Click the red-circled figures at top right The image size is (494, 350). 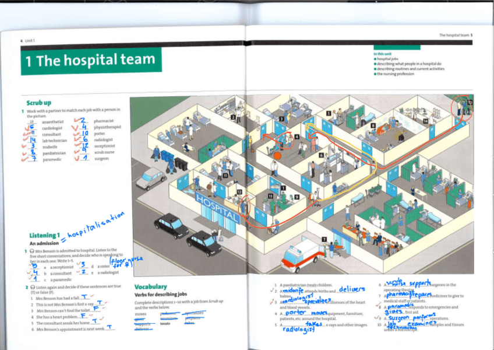click(464, 107)
